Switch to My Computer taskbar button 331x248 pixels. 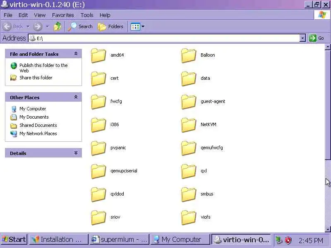(180, 239)
